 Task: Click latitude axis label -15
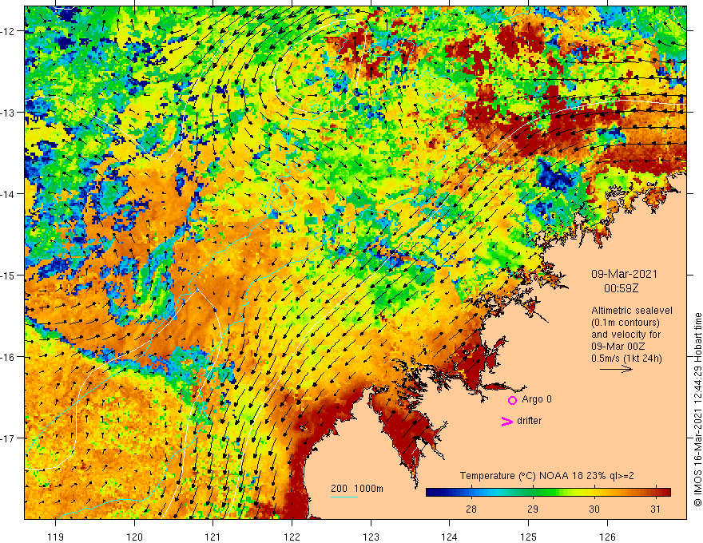[8, 275]
